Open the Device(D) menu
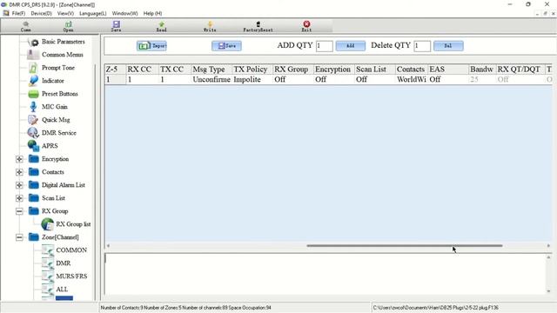The image size is (557, 313). pos(41,13)
